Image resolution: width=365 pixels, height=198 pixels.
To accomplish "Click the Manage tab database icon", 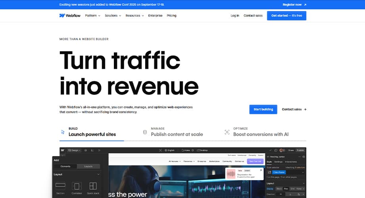I will (x=145, y=132).
